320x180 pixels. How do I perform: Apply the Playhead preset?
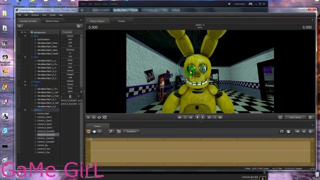70,50
